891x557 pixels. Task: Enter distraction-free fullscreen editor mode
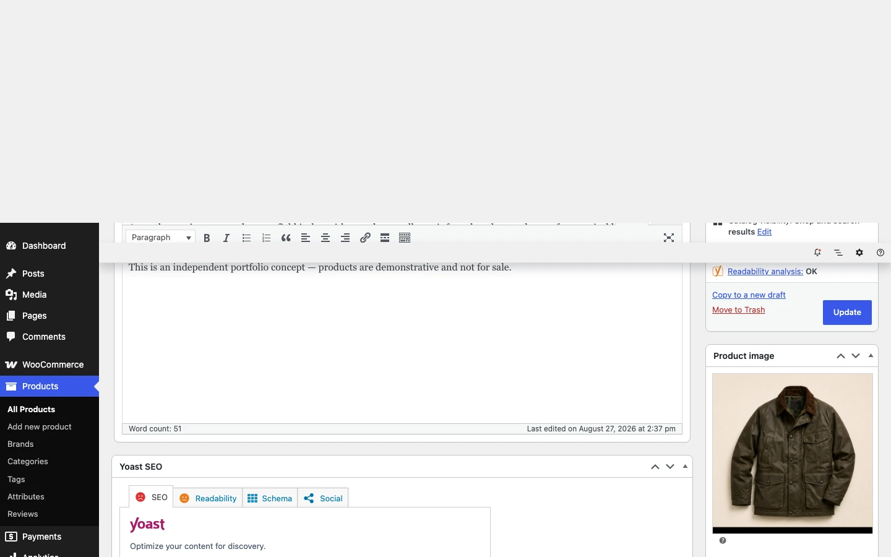669,238
